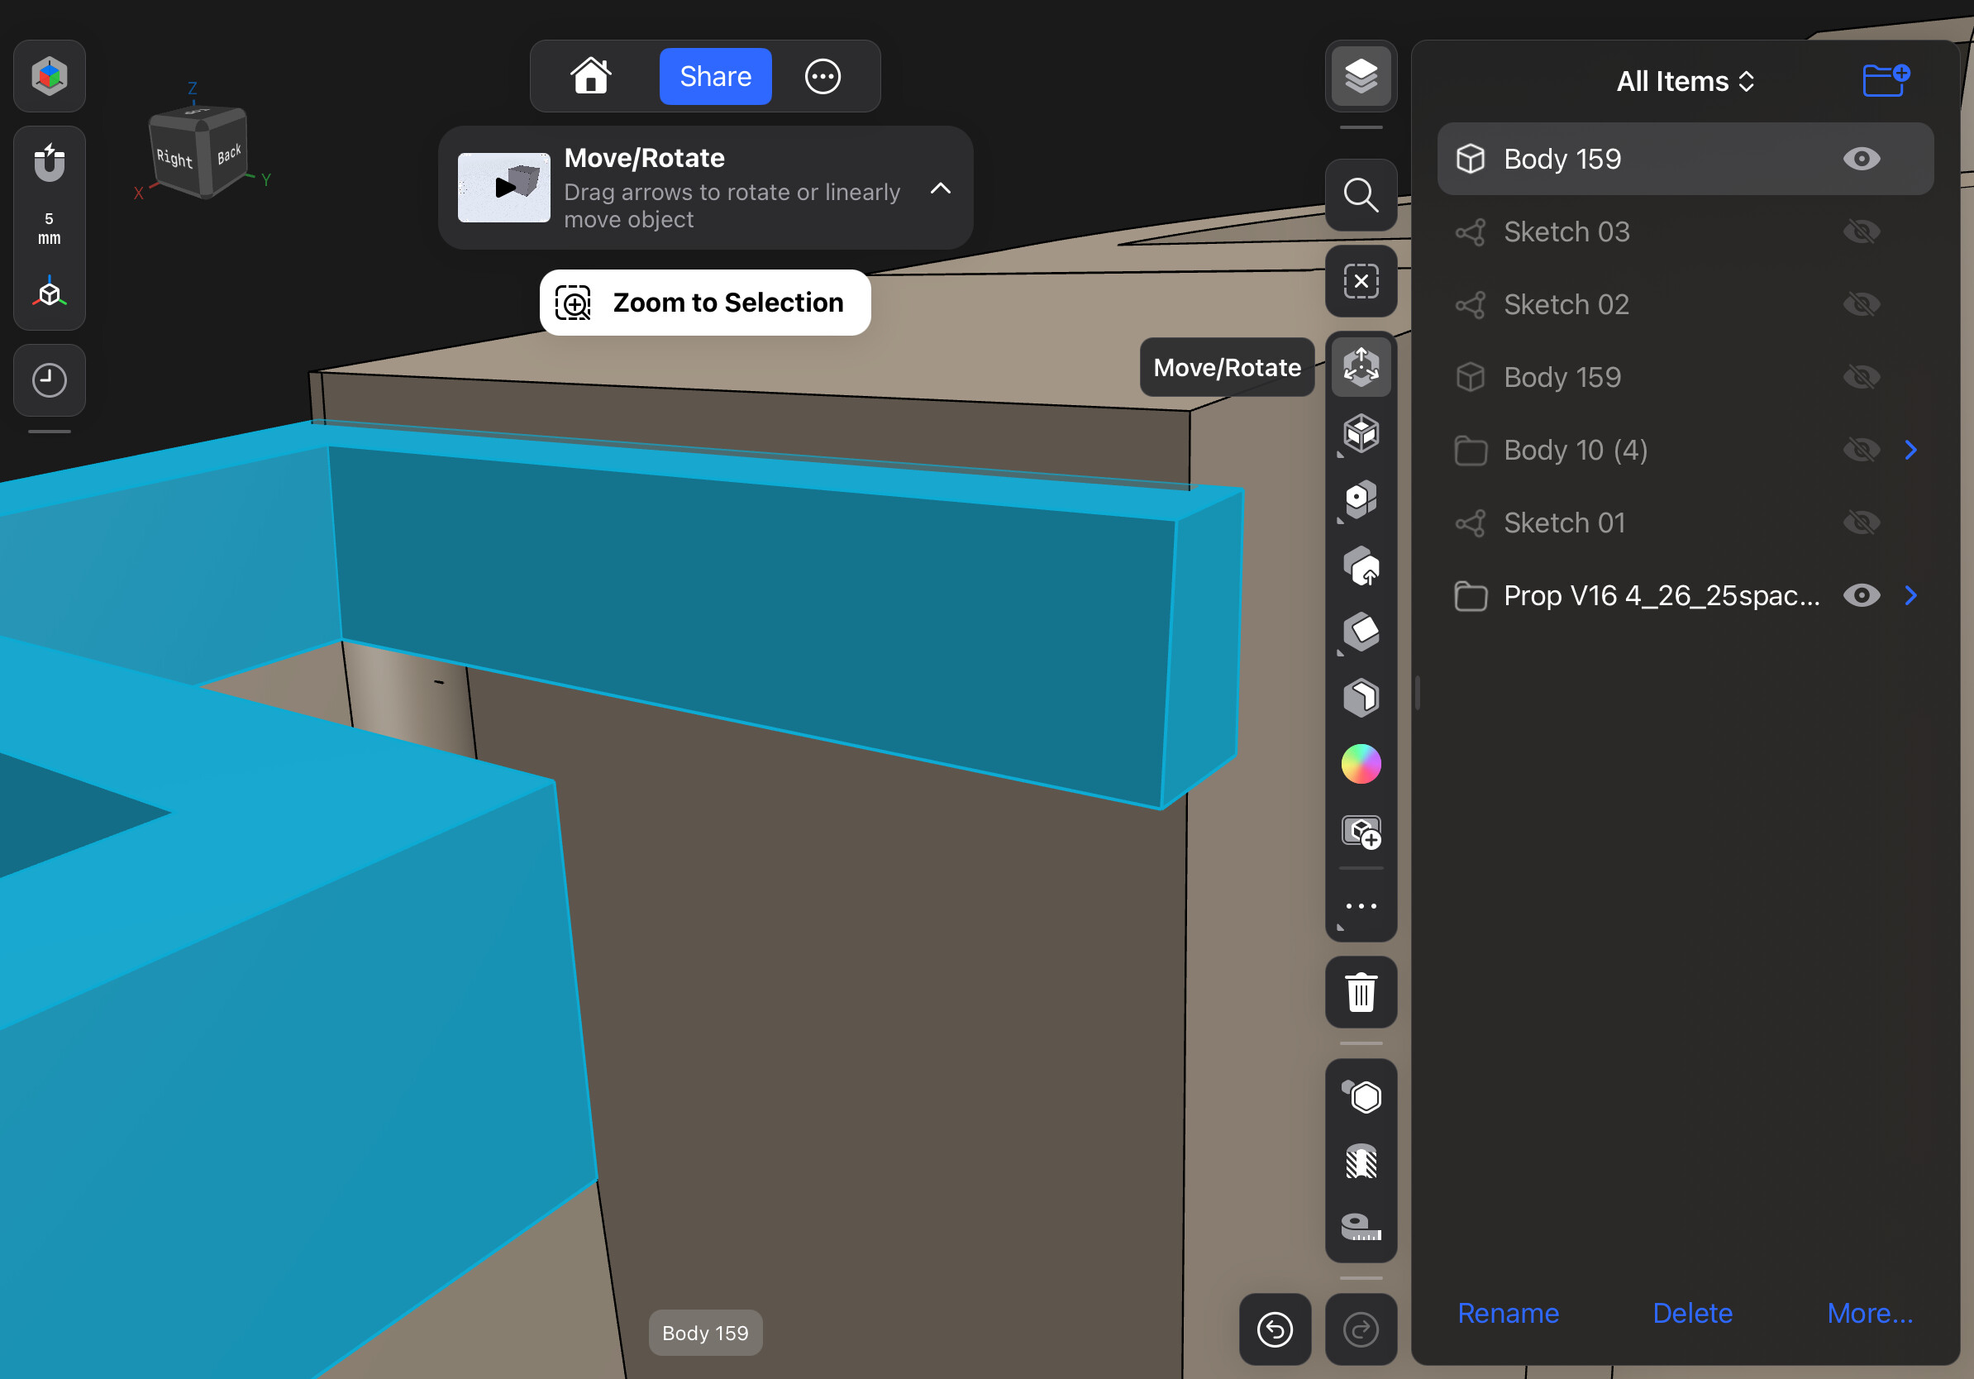Image resolution: width=1974 pixels, height=1379 pixels.
Task: Click the trash can delete tool
Action: pos(1360,992)
